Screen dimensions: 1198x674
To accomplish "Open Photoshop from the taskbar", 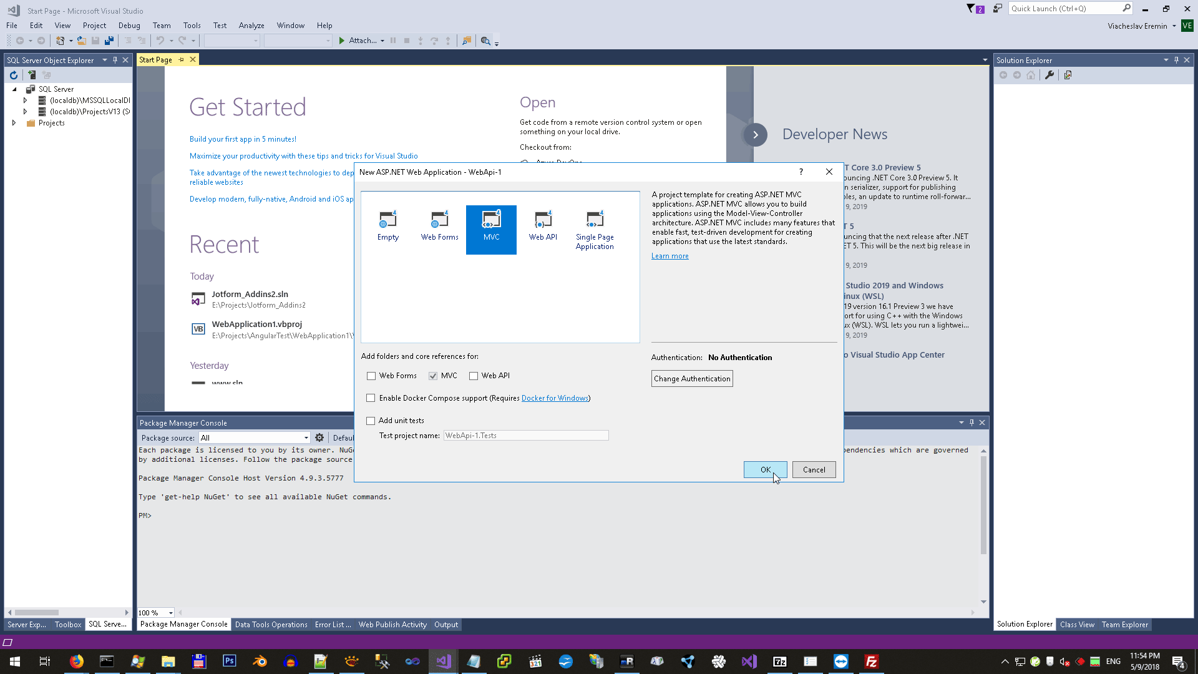I will pos(229,661).
